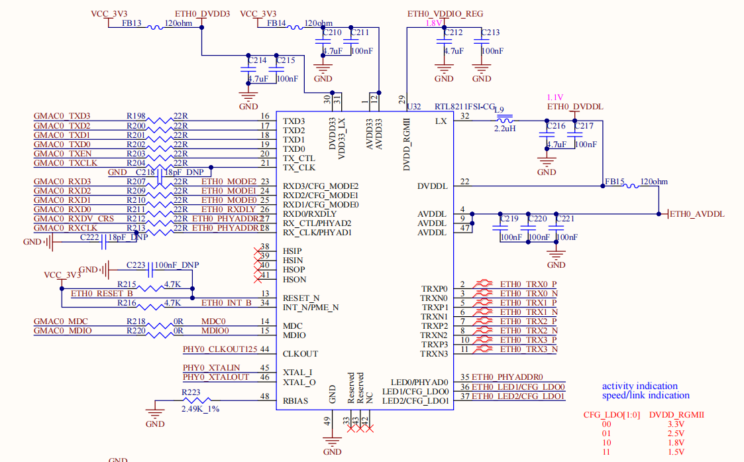Viewport: 744px width, 462px height.
Task: Click the activity indication note text
Action: [x=639, y=386]
